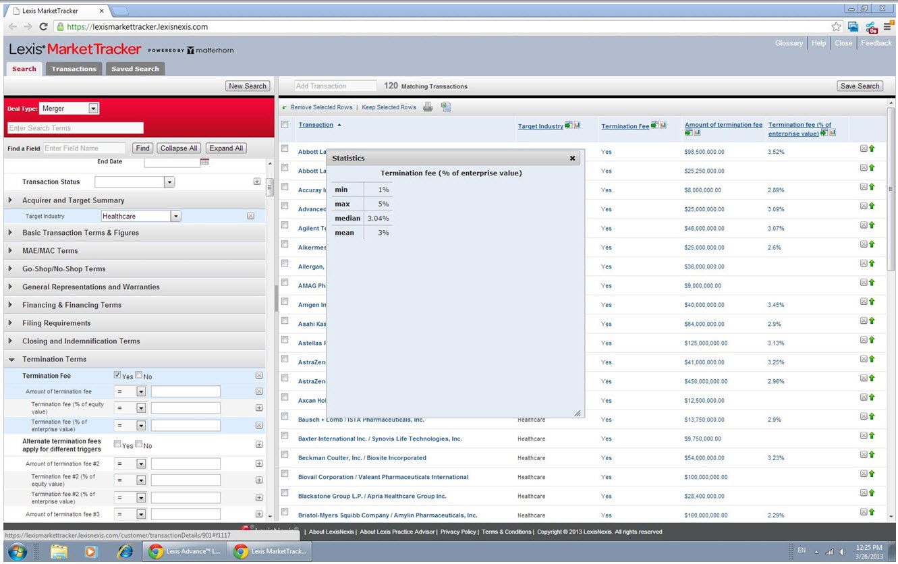
Task: Open Windows Explorer folder from the taskbar
Action: (59, 551)
